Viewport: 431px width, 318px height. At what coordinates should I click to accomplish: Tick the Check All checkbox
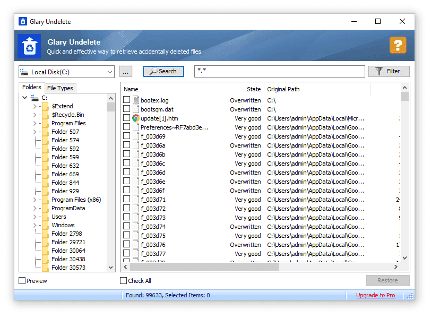coord(124,281)
